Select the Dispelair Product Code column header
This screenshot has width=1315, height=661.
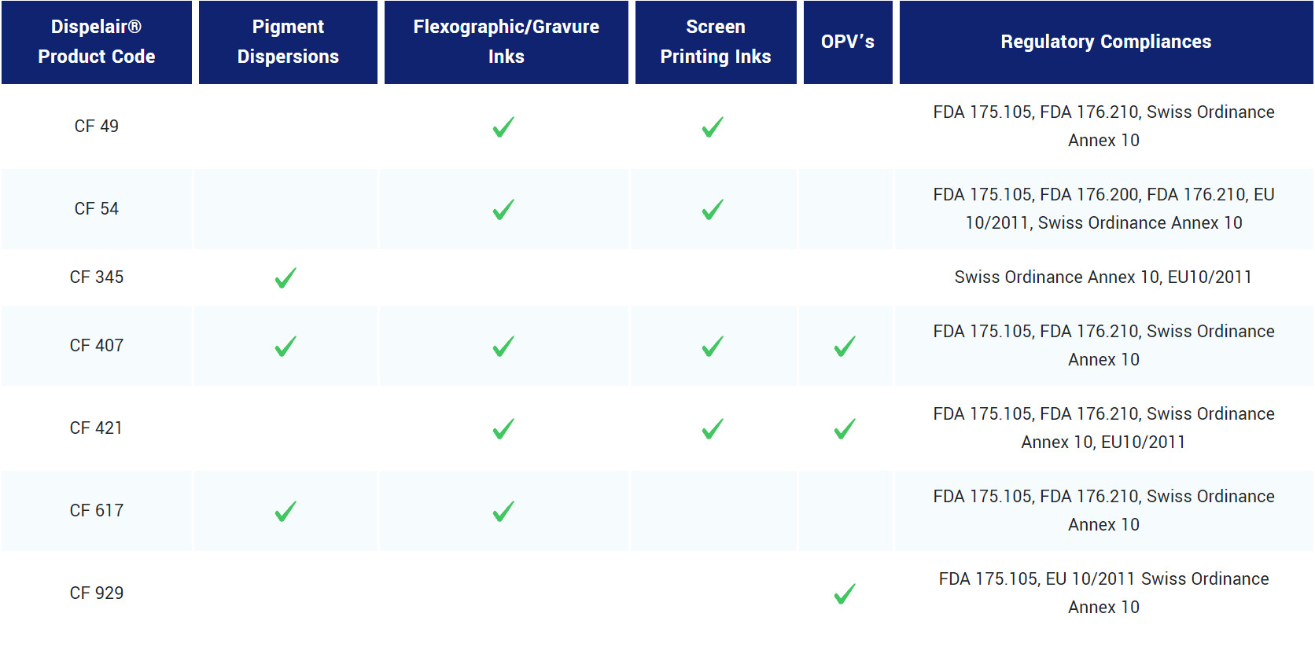[97, 42]
